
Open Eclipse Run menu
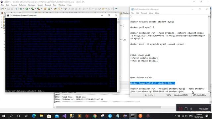(x=55, y=5)
